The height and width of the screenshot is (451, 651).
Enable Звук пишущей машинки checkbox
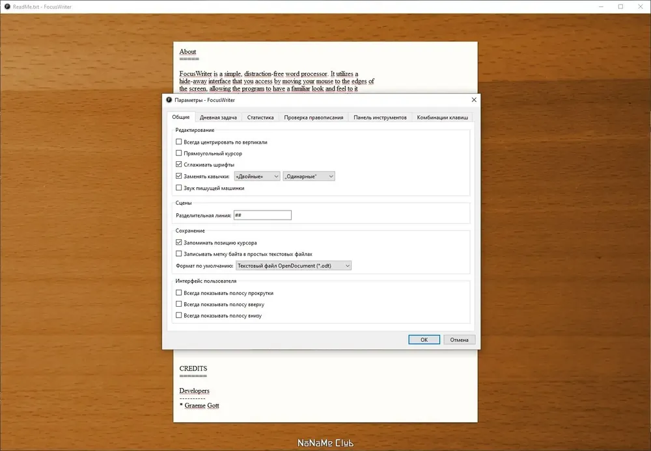point(179,188)
